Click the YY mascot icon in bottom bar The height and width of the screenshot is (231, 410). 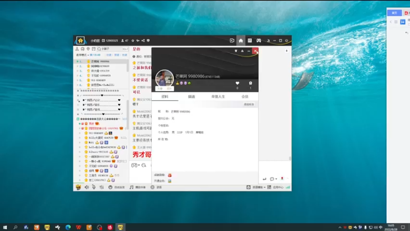(x=78, y=187)
